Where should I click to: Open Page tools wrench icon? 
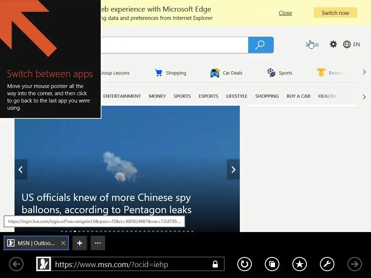327,264
